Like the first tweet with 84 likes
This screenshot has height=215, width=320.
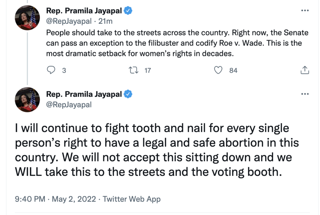pos(218,70)
